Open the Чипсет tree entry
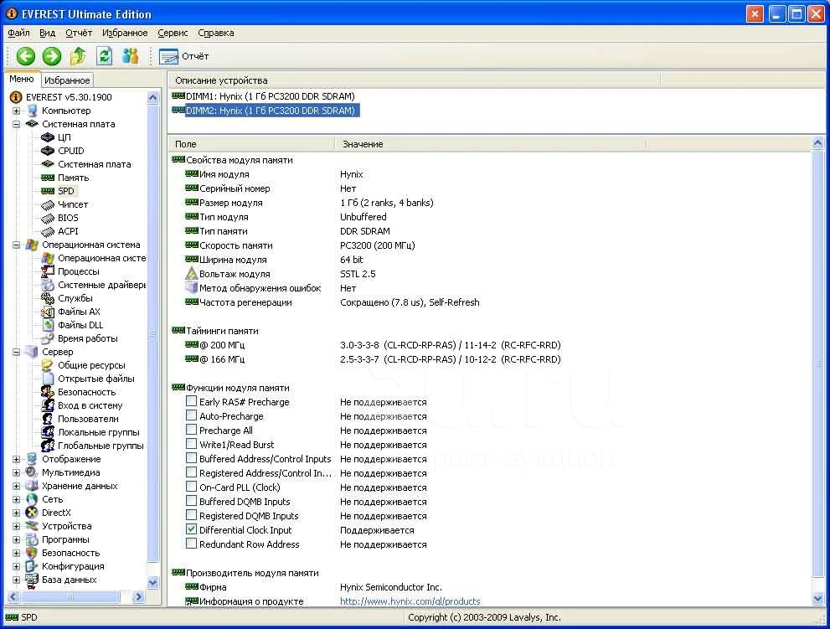The width and height of the screenshot is (830, 629). (x=72, y=204)
